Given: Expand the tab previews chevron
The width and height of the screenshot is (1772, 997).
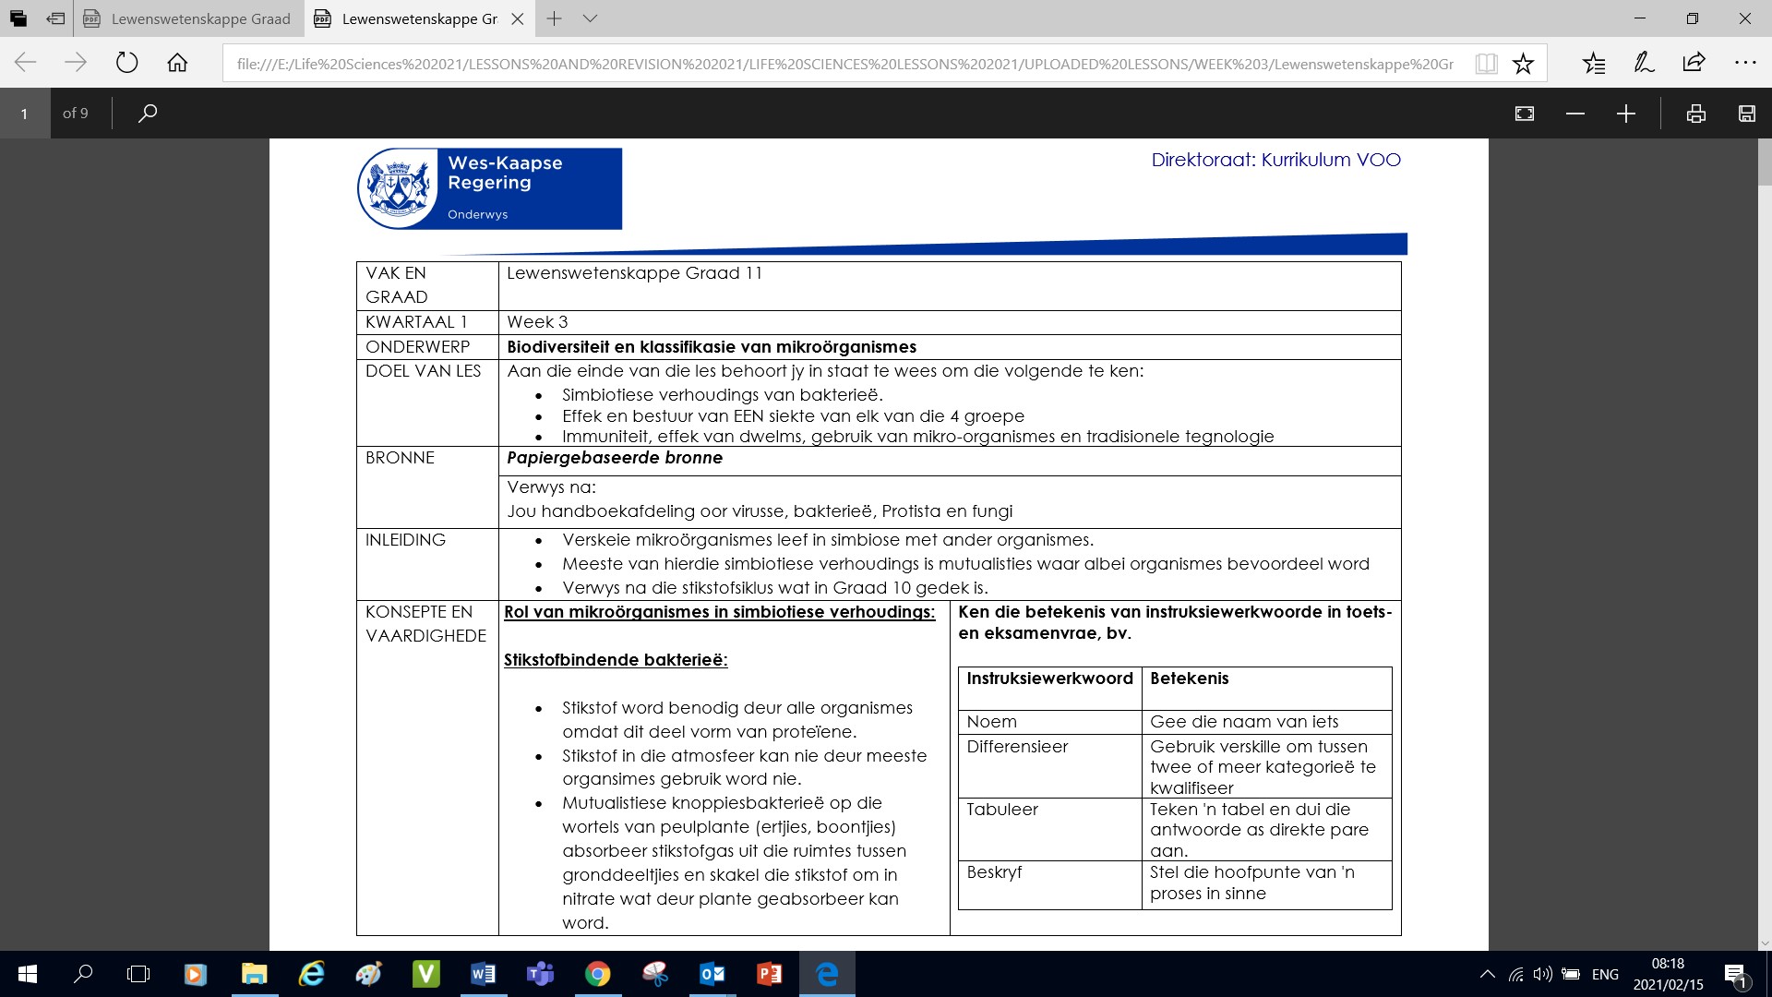Looking at the screenshot, I should click(x=591, y=18).
